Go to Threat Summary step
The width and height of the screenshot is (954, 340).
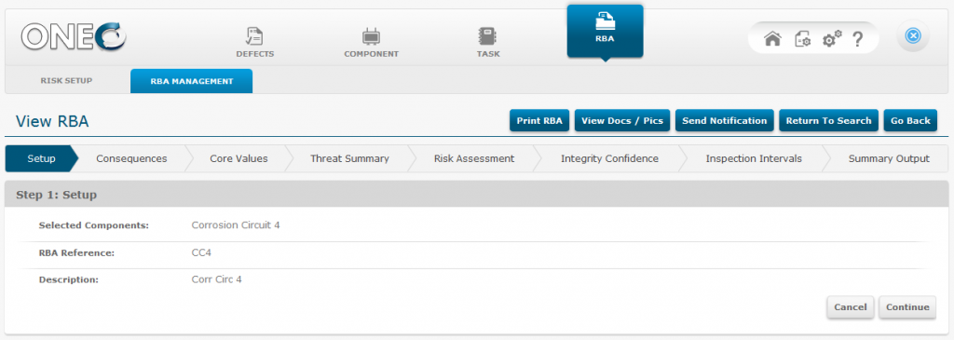coord(349,158)
